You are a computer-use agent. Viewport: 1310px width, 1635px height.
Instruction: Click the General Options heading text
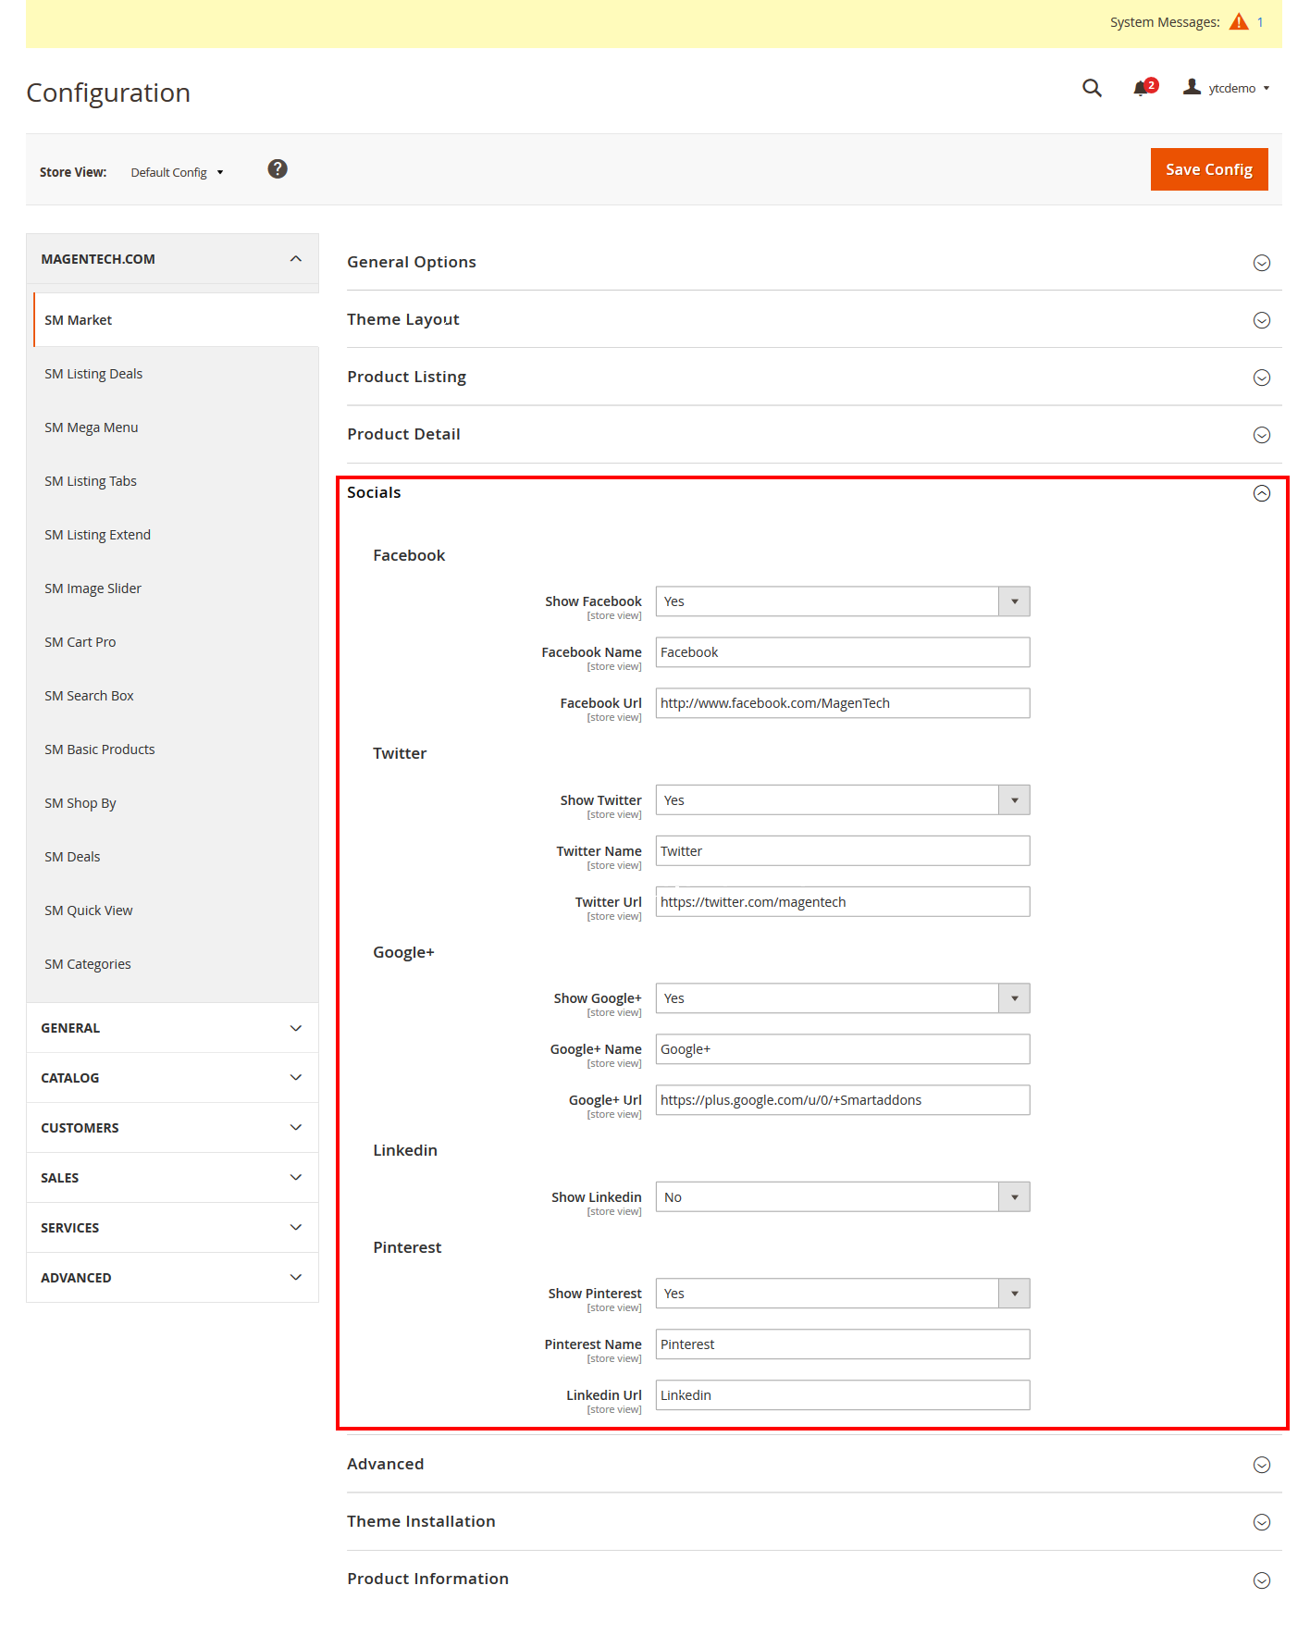pyautogui.click(x=412, y=262)
